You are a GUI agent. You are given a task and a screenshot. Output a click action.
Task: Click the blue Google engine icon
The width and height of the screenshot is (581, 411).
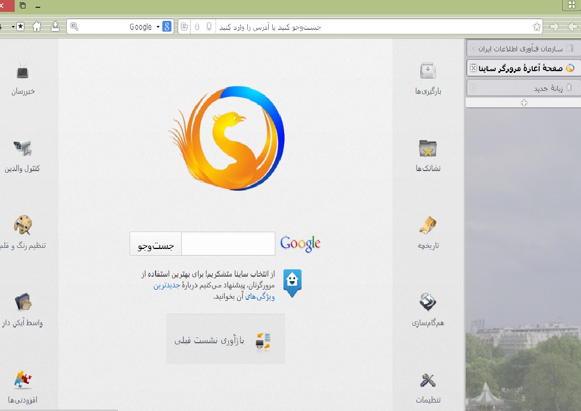tap(167, 27)
